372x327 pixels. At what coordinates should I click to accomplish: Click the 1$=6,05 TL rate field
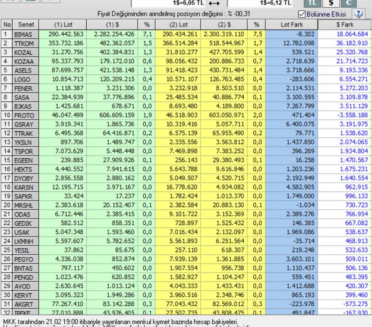[168, 3]
